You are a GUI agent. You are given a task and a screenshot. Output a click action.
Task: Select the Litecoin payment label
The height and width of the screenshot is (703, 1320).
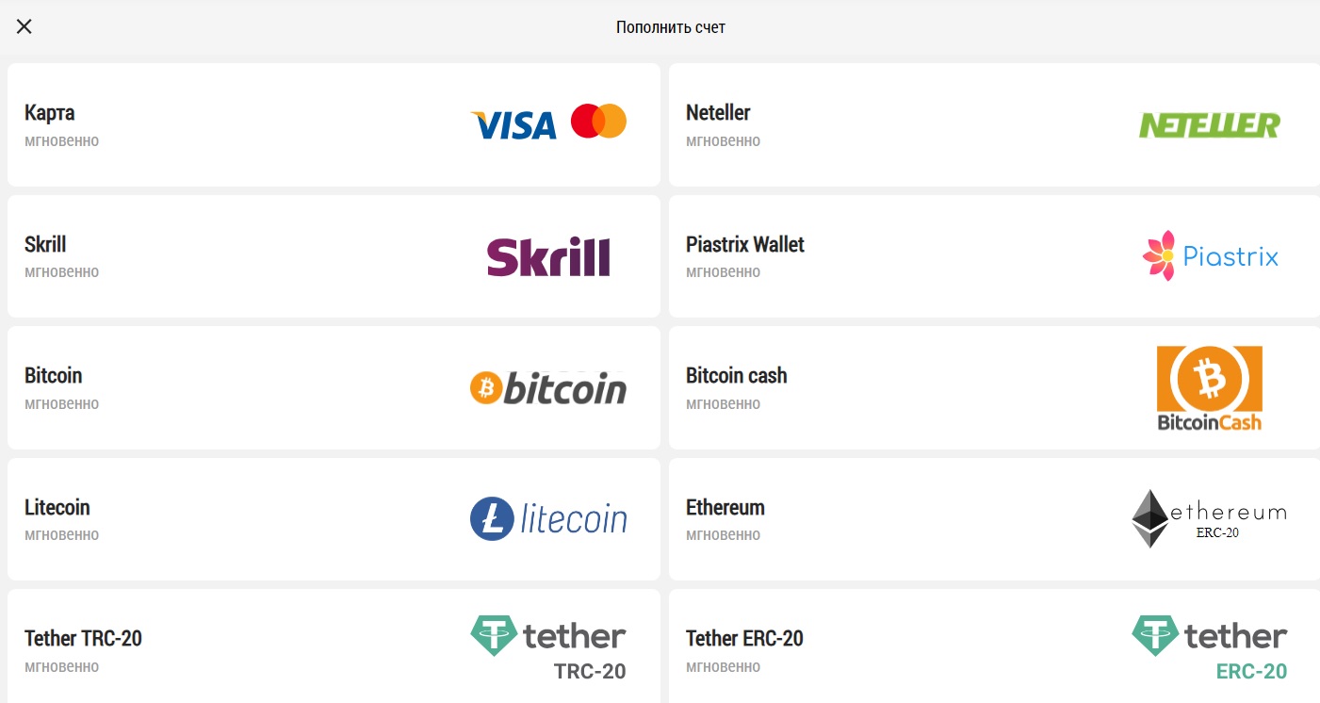57,507
